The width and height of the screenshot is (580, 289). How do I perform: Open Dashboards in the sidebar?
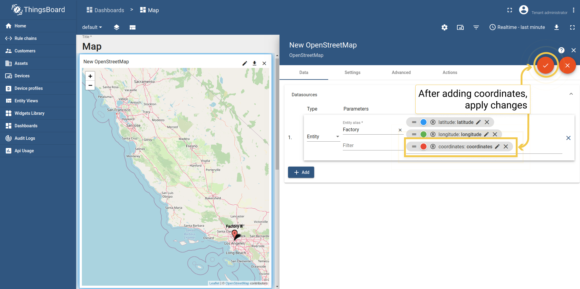[38, 126]
